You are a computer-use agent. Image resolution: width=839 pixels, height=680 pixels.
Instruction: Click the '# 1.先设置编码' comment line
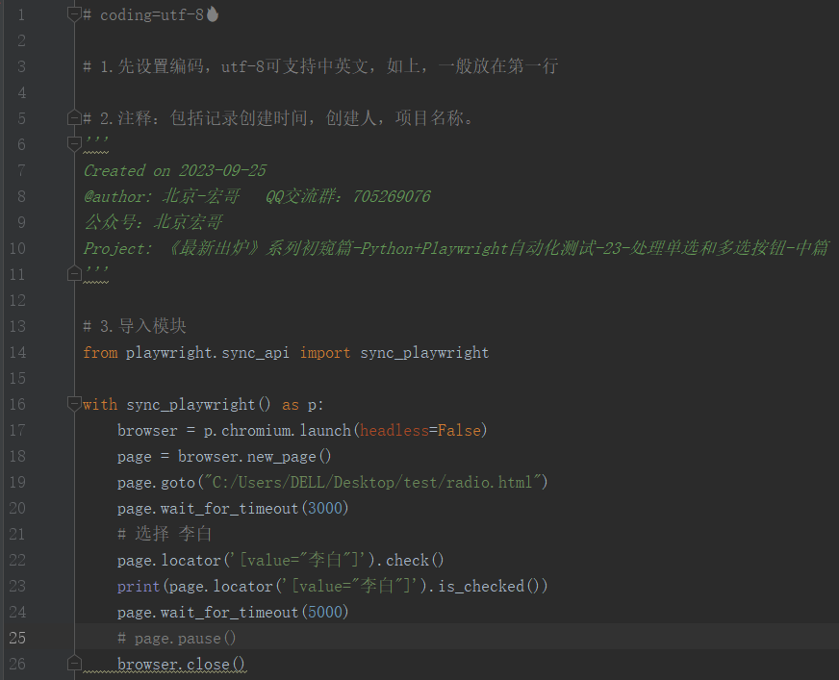pos(321,66)
